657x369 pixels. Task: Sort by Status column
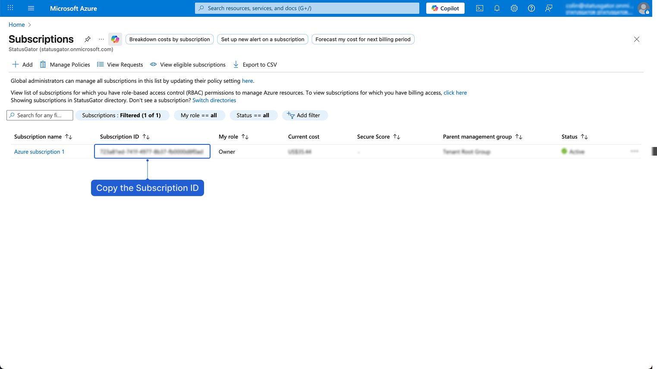click(x=574, y=137)
